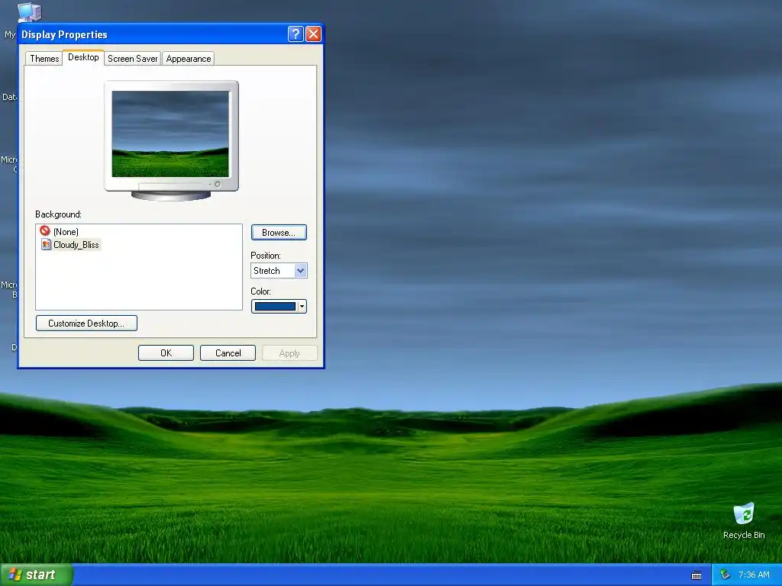Image resolution: width=782 pixels, height=586 pixels.
Task: Open the Windows start menu
Action: pos(36,575)
